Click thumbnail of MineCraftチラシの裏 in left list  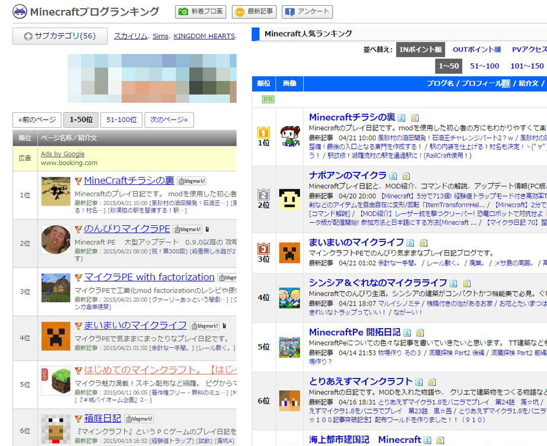pyautogui.click(x=56, y=191)
